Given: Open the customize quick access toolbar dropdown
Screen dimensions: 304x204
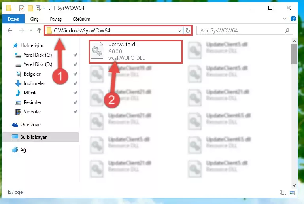Looking at the screenshot, I should click(x=50, y=8).
